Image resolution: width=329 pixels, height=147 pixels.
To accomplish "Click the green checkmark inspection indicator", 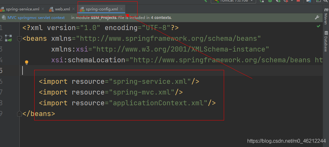I will (318, 27).
